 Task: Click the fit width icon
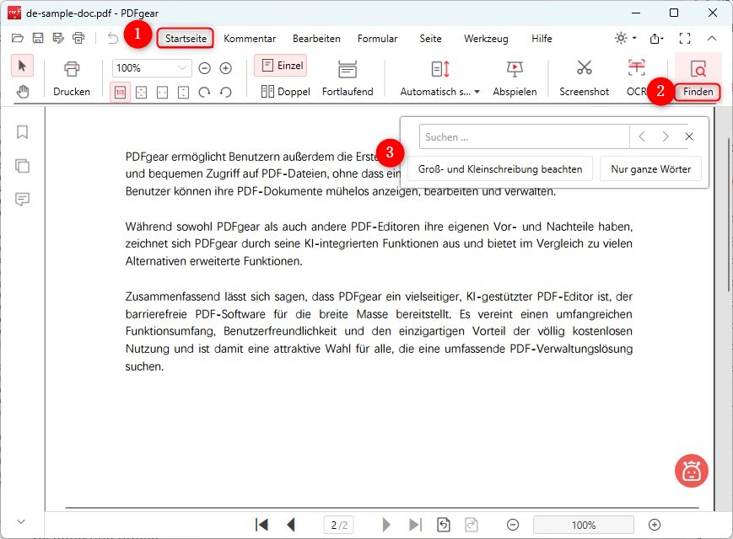(162, 93)
